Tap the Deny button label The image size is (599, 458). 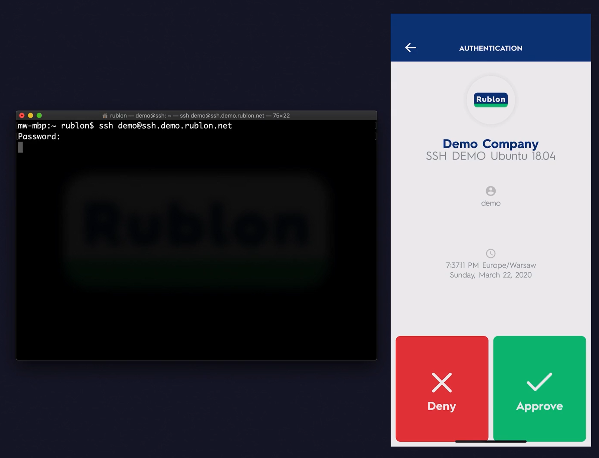(x=441, y=406)
